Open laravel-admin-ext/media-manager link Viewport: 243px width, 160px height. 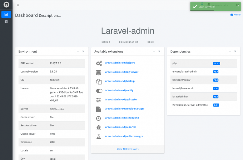pyautogui.click(x=124, y=108)
